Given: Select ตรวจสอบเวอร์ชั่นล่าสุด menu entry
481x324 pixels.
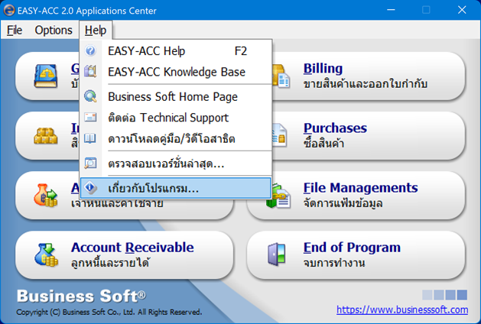Looking at the screenshot, I should tap(166, 164).
